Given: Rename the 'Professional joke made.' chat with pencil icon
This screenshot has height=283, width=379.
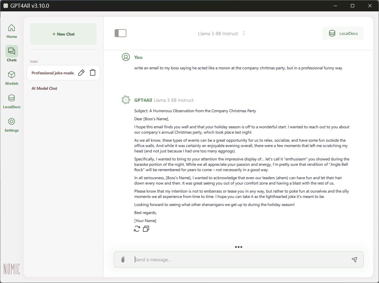Looking at the screenshot, I should (x=82, y=73).
